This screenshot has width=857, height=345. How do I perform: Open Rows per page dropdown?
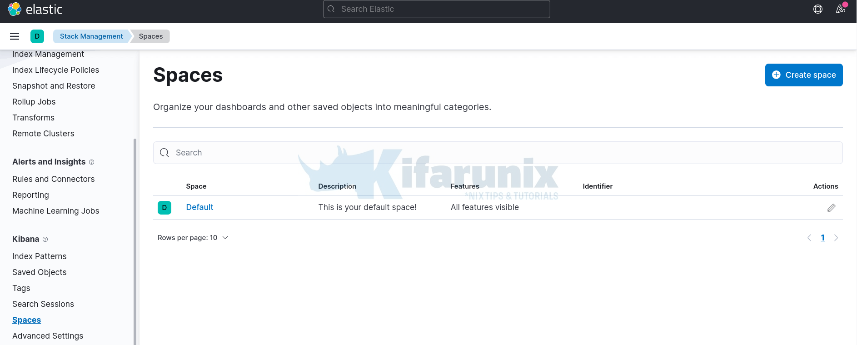pos(193,238)
